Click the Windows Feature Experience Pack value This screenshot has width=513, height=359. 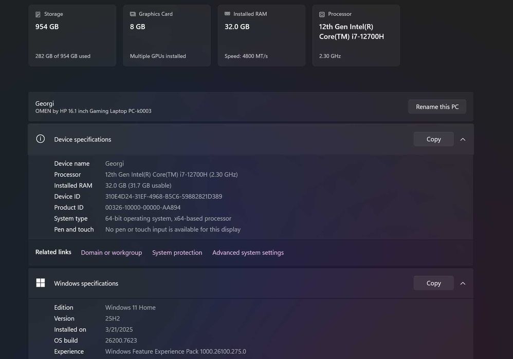click(x=176, y=351)
